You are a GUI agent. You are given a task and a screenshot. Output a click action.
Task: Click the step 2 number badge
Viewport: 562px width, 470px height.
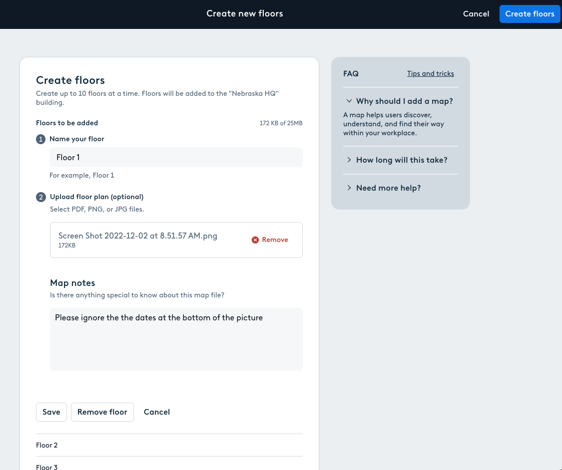tap(41, 197)
